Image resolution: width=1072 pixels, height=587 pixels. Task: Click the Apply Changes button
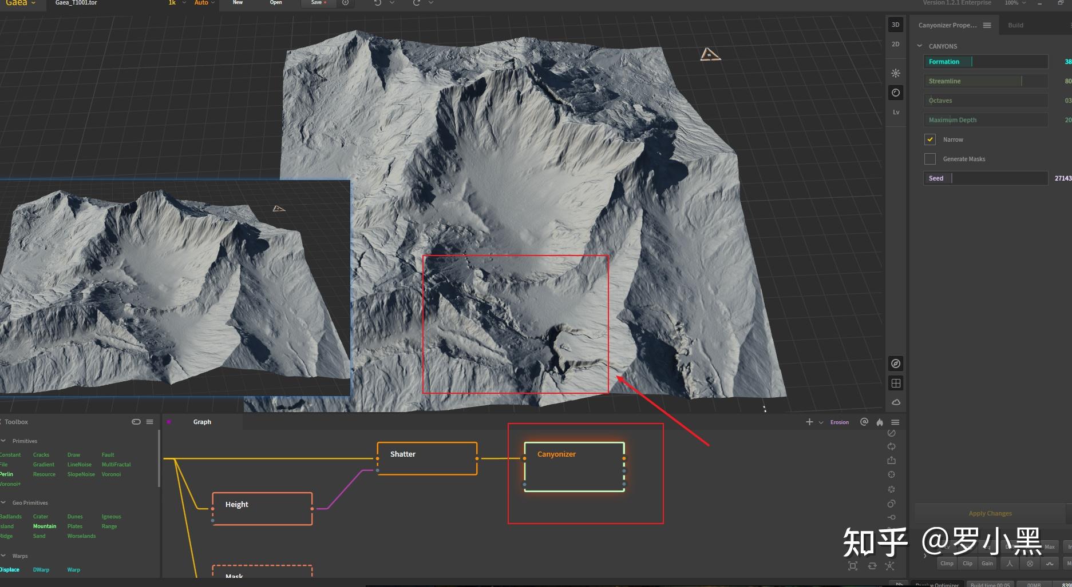click(x=990, y=513)
